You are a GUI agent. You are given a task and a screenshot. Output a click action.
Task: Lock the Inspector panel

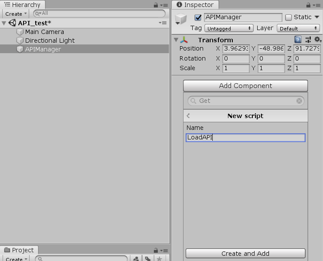[308, 5]
